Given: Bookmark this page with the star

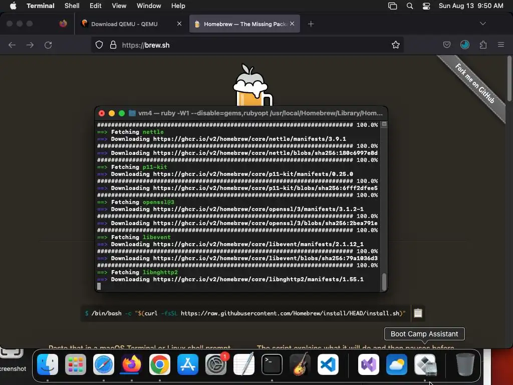Looking at the screenshot, I should 396,45.
